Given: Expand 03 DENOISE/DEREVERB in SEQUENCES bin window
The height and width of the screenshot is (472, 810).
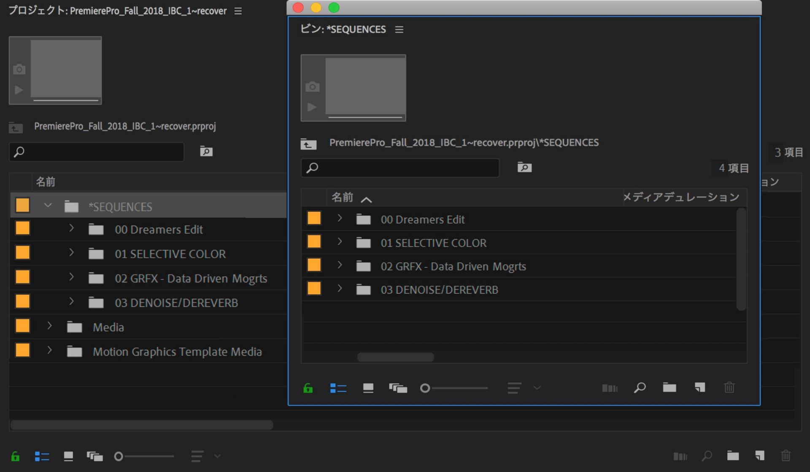Looking at the screenshot, I should pyautogui.click(x=340, y=289).
